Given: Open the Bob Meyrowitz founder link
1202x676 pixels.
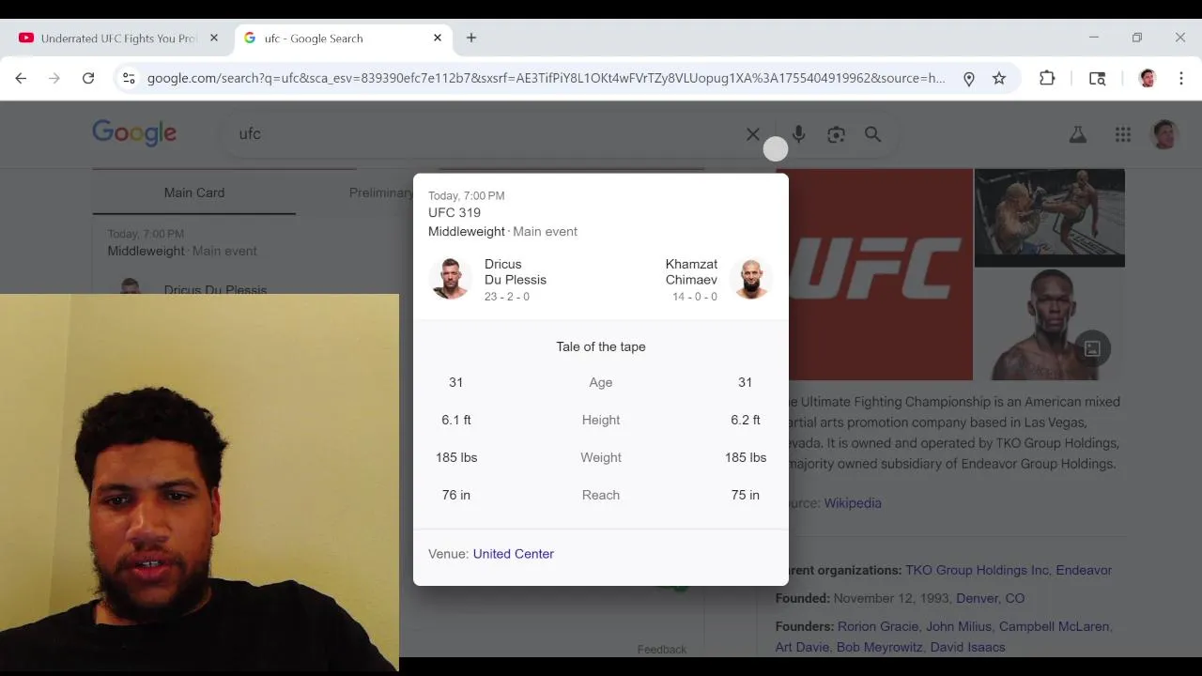Looking at the screenshot, I should point(880,647).
